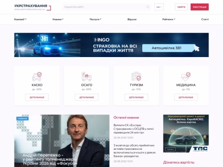Click the ТАС Автоцивілка ad banner

coord(186,134)
